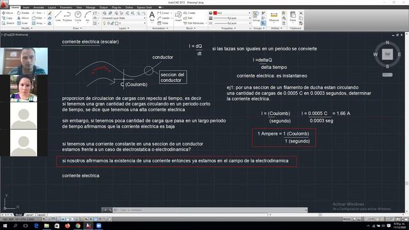Open the Layer Properties icon
This screenshot has width=409, height=230.
coord(104,13)
